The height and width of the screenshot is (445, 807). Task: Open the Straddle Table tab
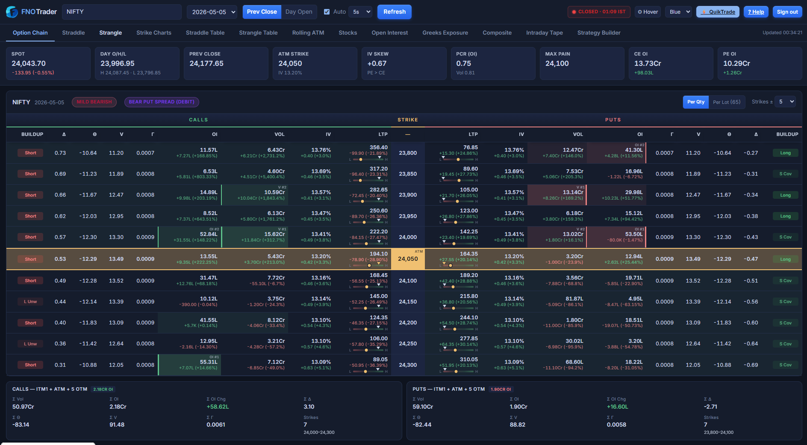coord(205,33)
